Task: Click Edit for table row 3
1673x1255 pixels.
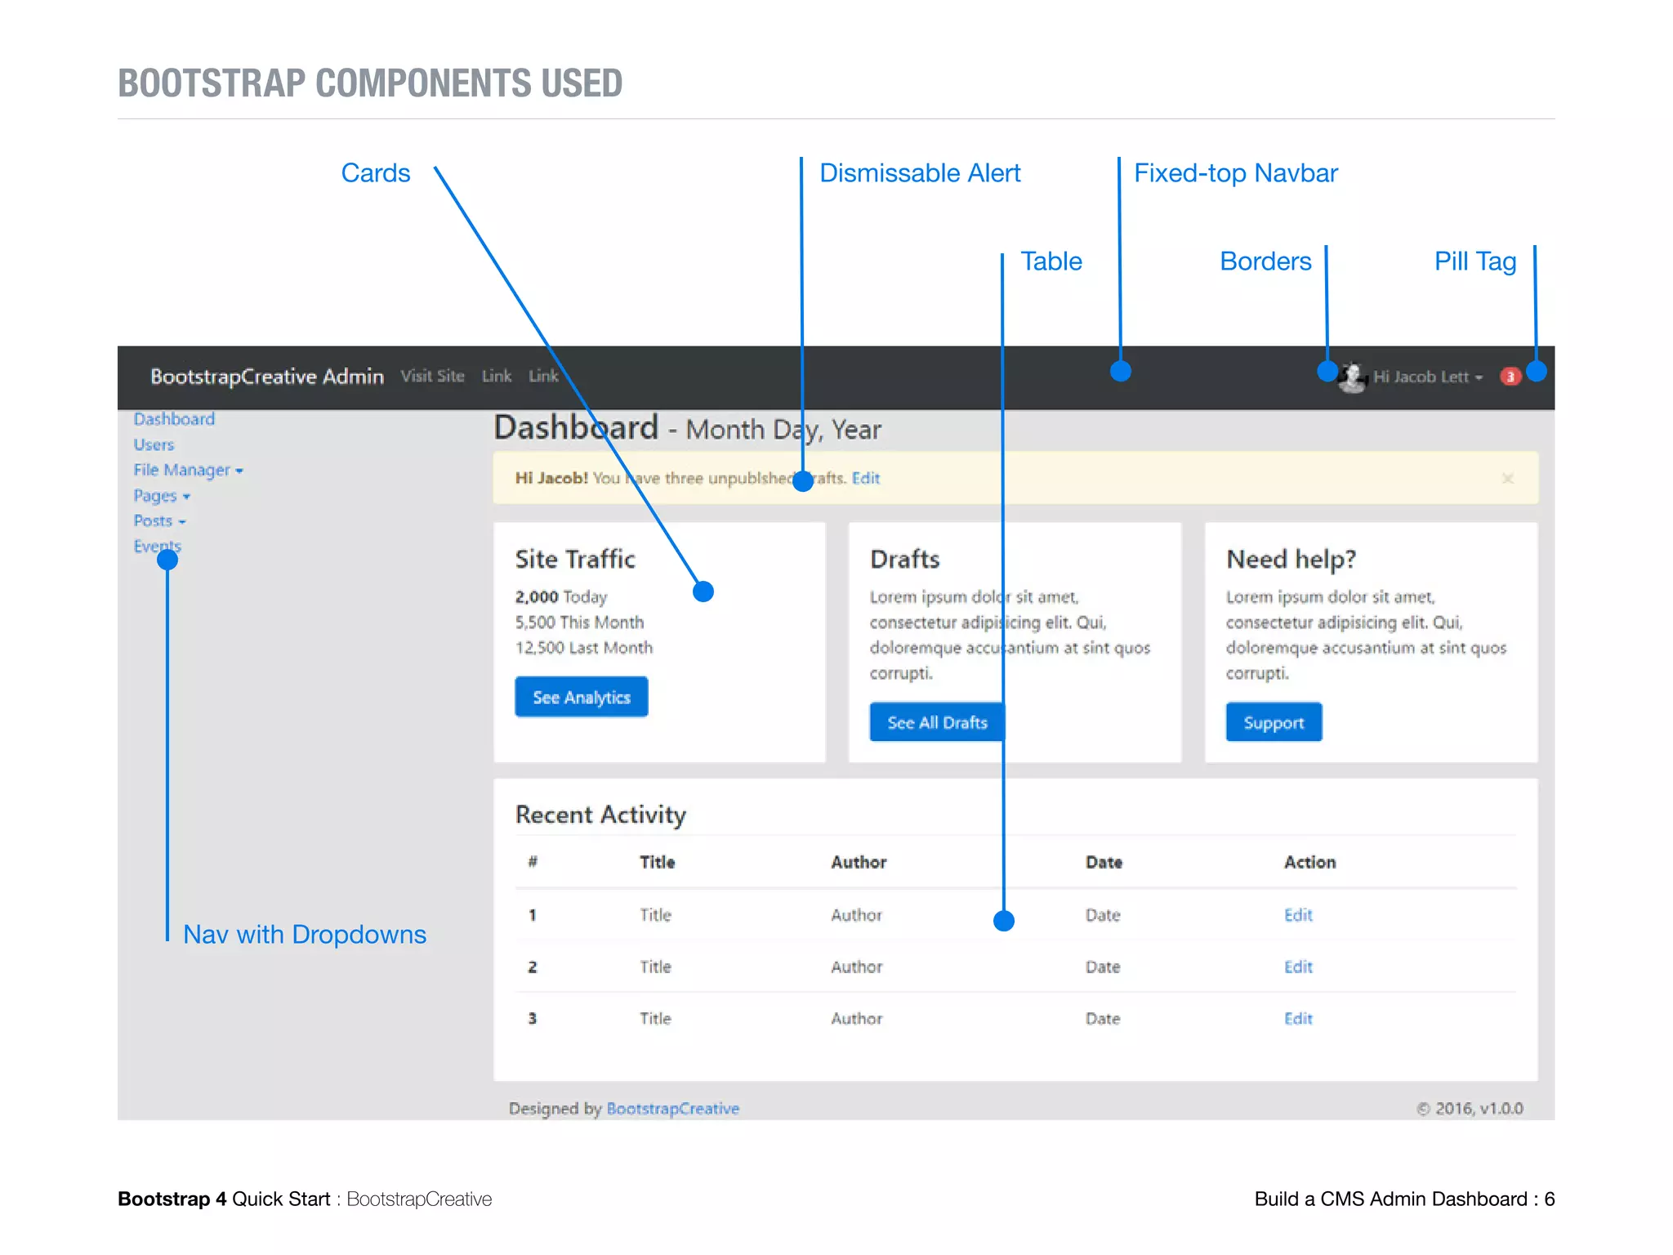Action: (x=1298, y=1019)
